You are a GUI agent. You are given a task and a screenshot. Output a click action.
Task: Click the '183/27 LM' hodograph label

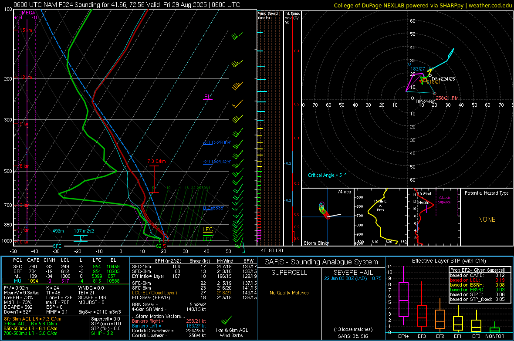click(x=422, y=69)
